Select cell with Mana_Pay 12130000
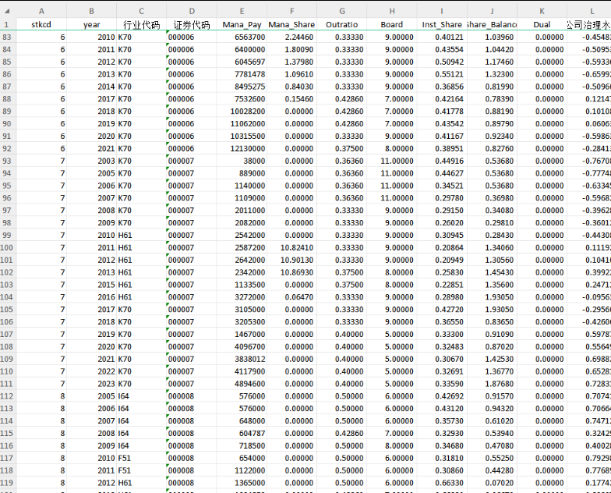 [x=242, y=148]
